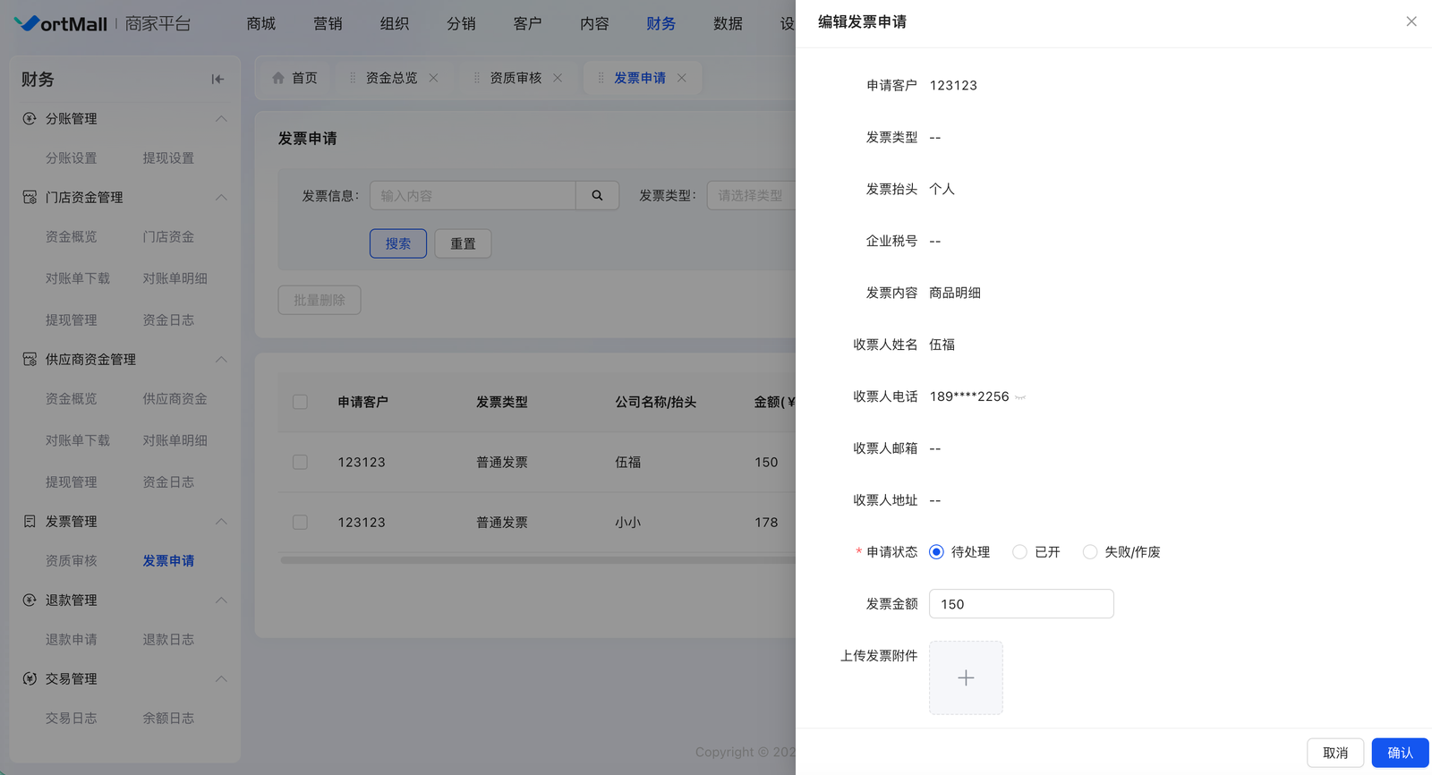Viewport: 1432px width, 775px height.
Task: Click the 确认 button
Action: tap(1400, 753)
